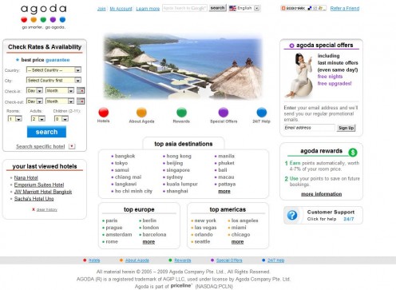
Task: Click the footer Rewards link
Action: [183, 260]
